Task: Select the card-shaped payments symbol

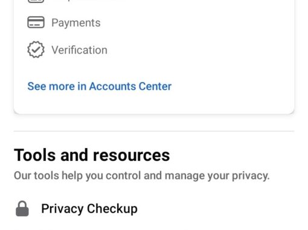Action: point(36,22)
